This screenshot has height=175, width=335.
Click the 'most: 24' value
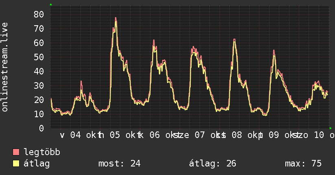tap(120, 164)
